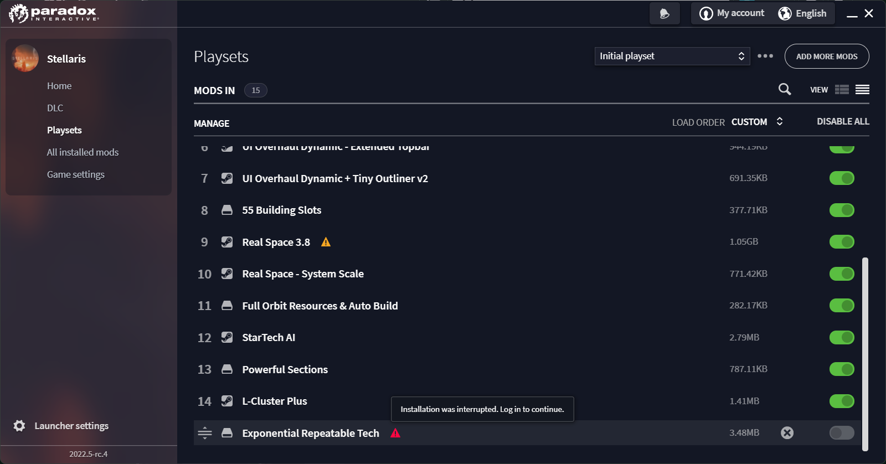Click the red error icon on Exponential Repeatable Tech
Viewport: 886px width, 464px height.
(395, 433)
